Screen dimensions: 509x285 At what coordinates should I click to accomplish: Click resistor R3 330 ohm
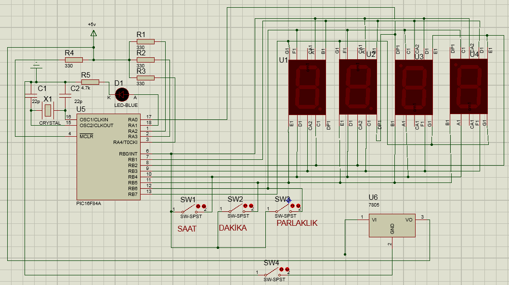[x=145, y=78]
